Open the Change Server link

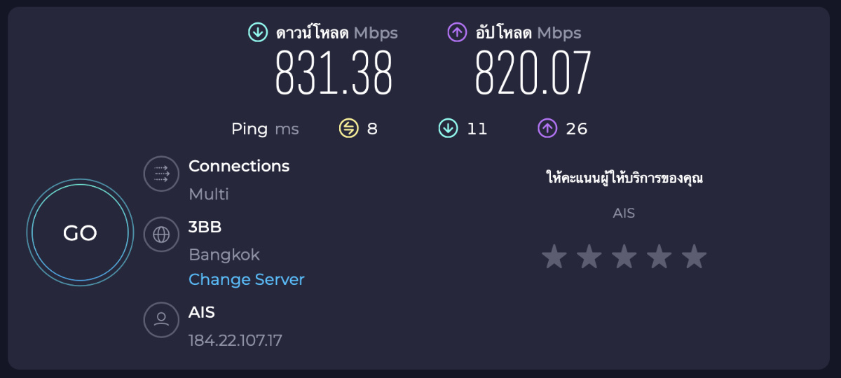tap(247, 279)
